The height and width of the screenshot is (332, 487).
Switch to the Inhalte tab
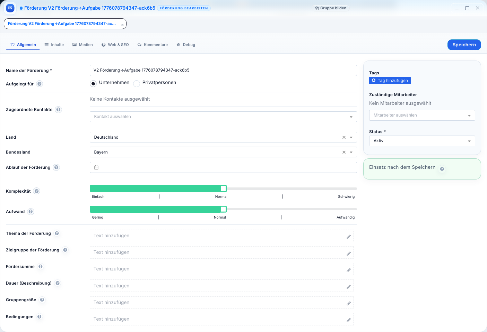coord(54,45)
